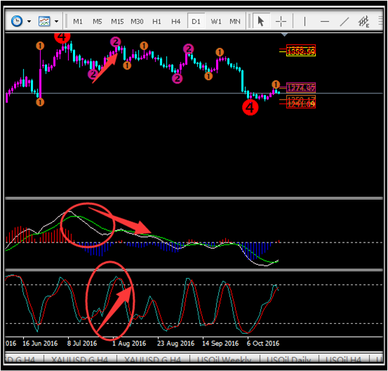The height and width of the screenshot is (371, 388).
Task: Open the USOil Daily chart tab
Action: point(289,359)
